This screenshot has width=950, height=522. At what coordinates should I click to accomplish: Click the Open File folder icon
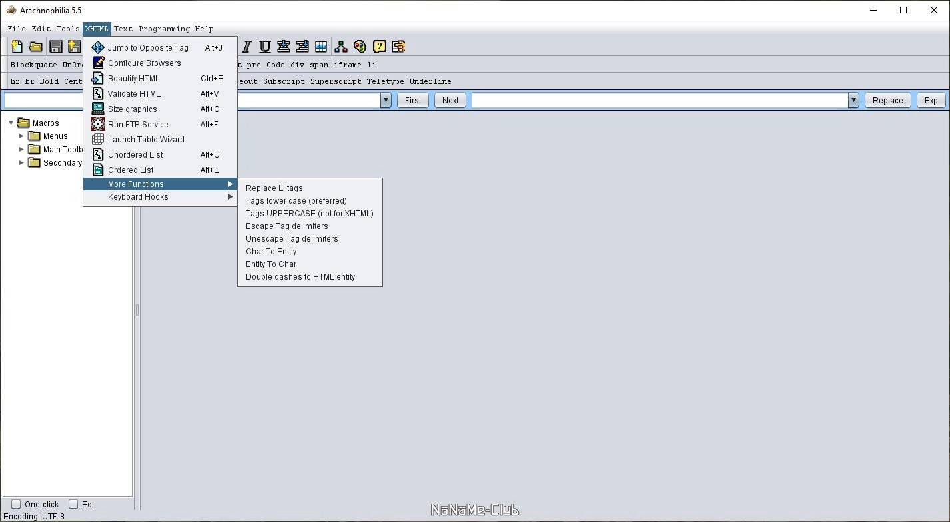pyautogui.click(x=36, y=47)
